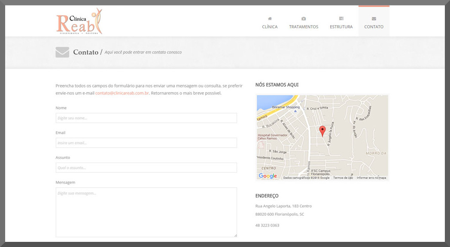Click the Assunto field label
Screen dimensions: 450x247
[63, 158]
